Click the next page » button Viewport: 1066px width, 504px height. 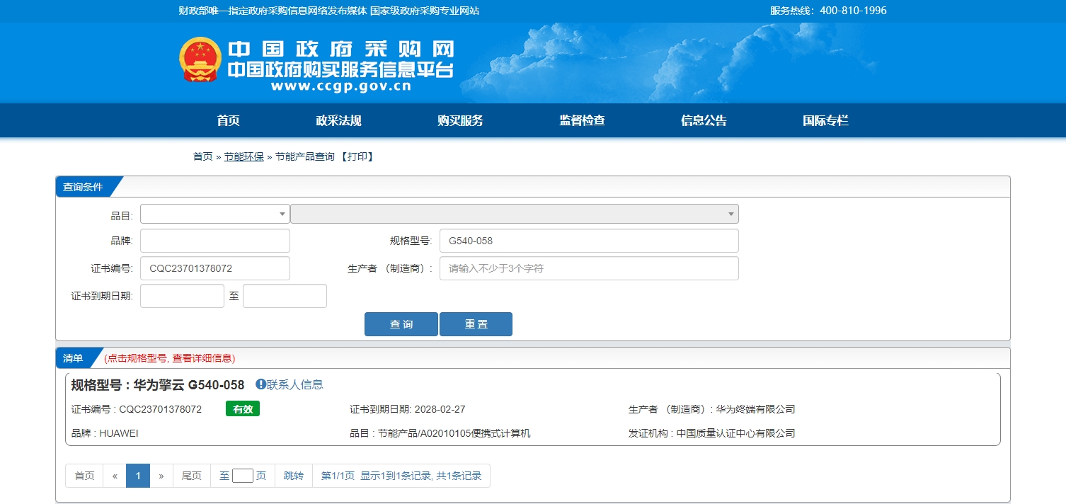pyautogui.click(x=161, y=476)
